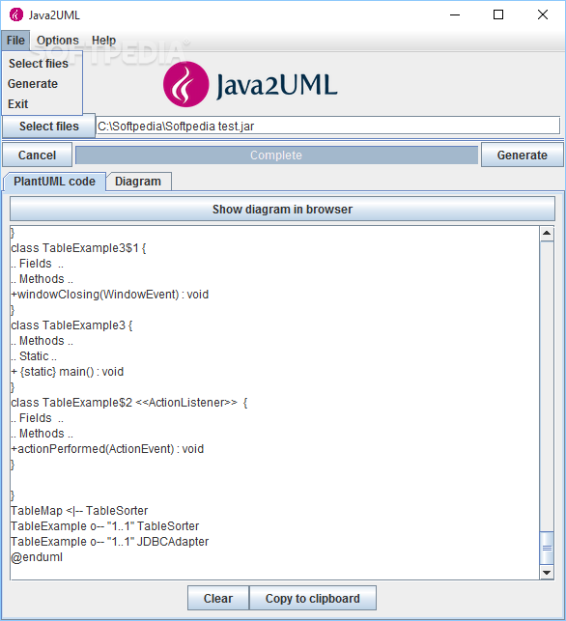The width and height of the screenshot is (566, 621).
Task: Click the vertical scrollbar thumb
Action: [x=547, y=549]
